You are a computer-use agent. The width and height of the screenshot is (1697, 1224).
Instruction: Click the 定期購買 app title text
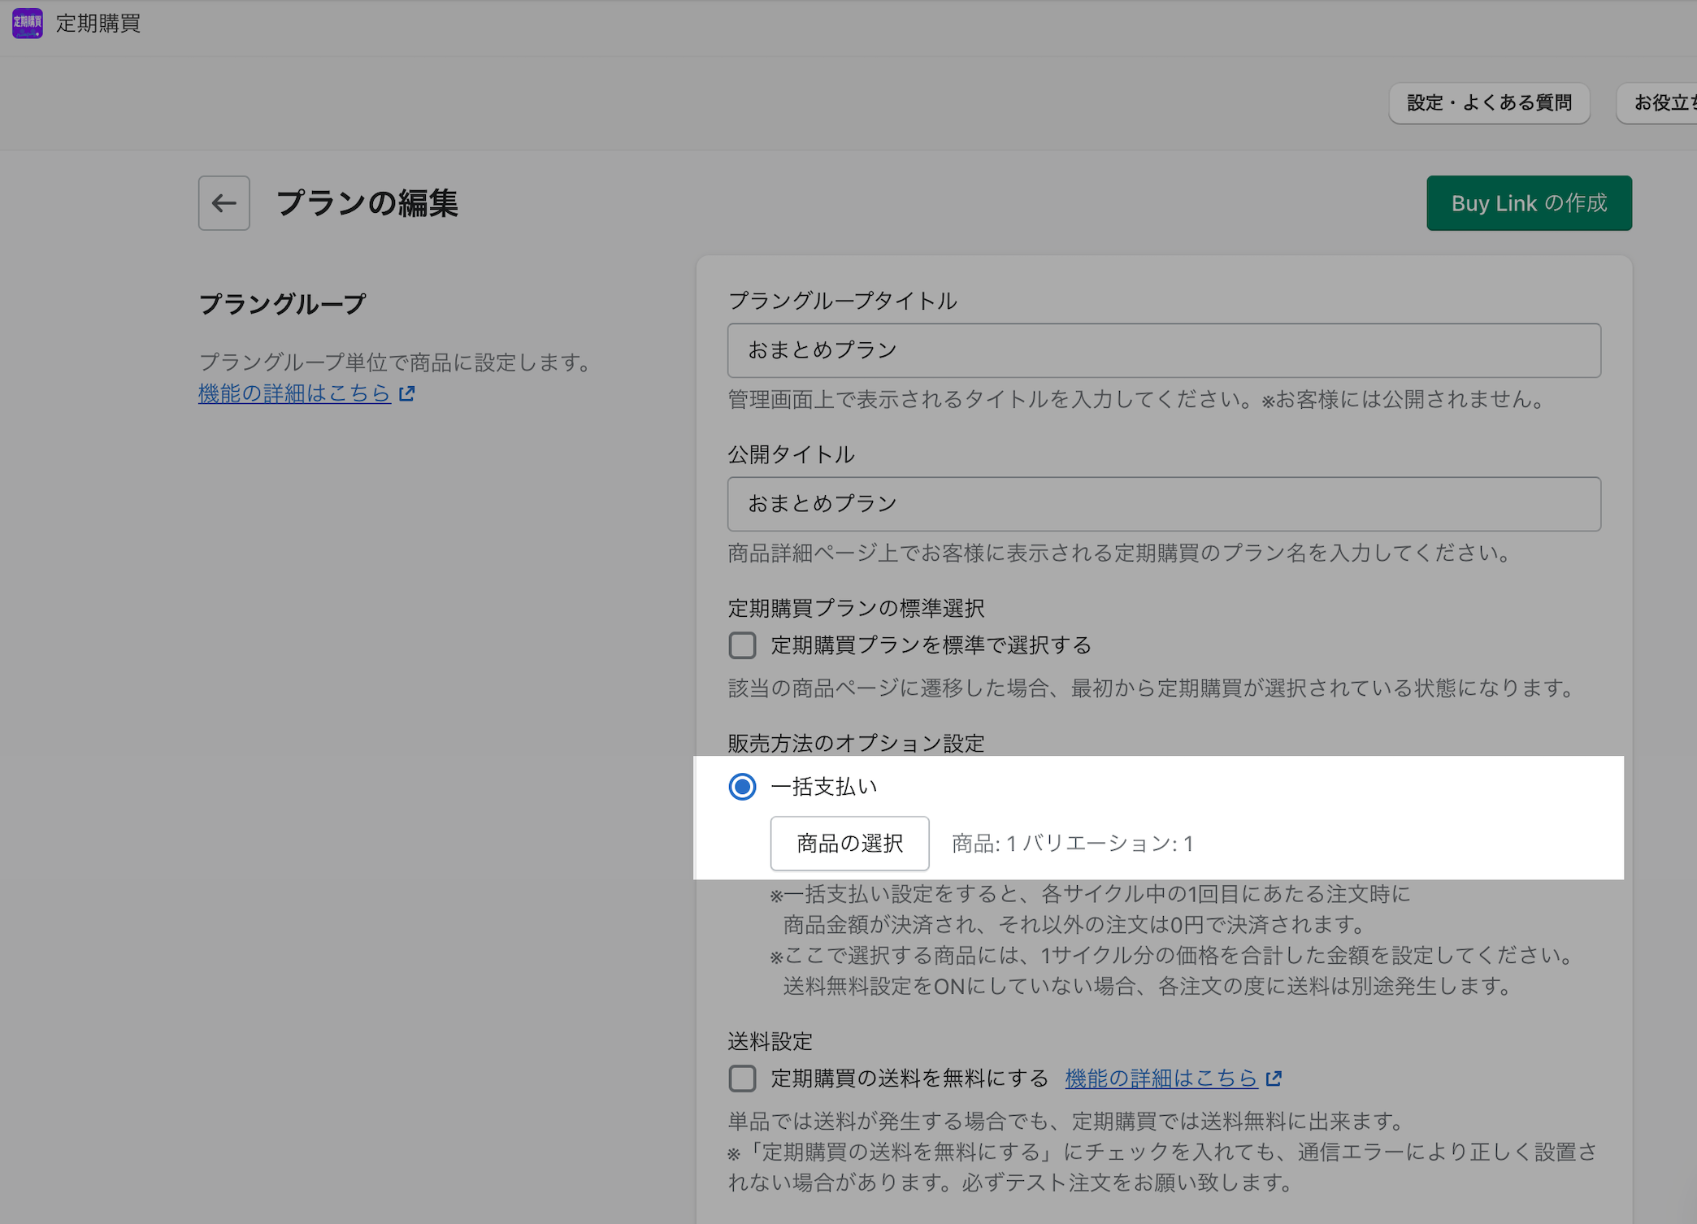tap(98, 24)
